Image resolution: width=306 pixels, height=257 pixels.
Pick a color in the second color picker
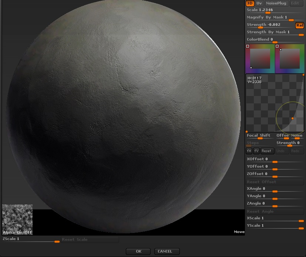(x=290, y=59)
